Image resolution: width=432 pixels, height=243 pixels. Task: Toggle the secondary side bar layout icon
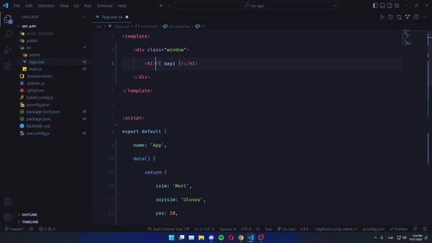click(x=389, y=5)
